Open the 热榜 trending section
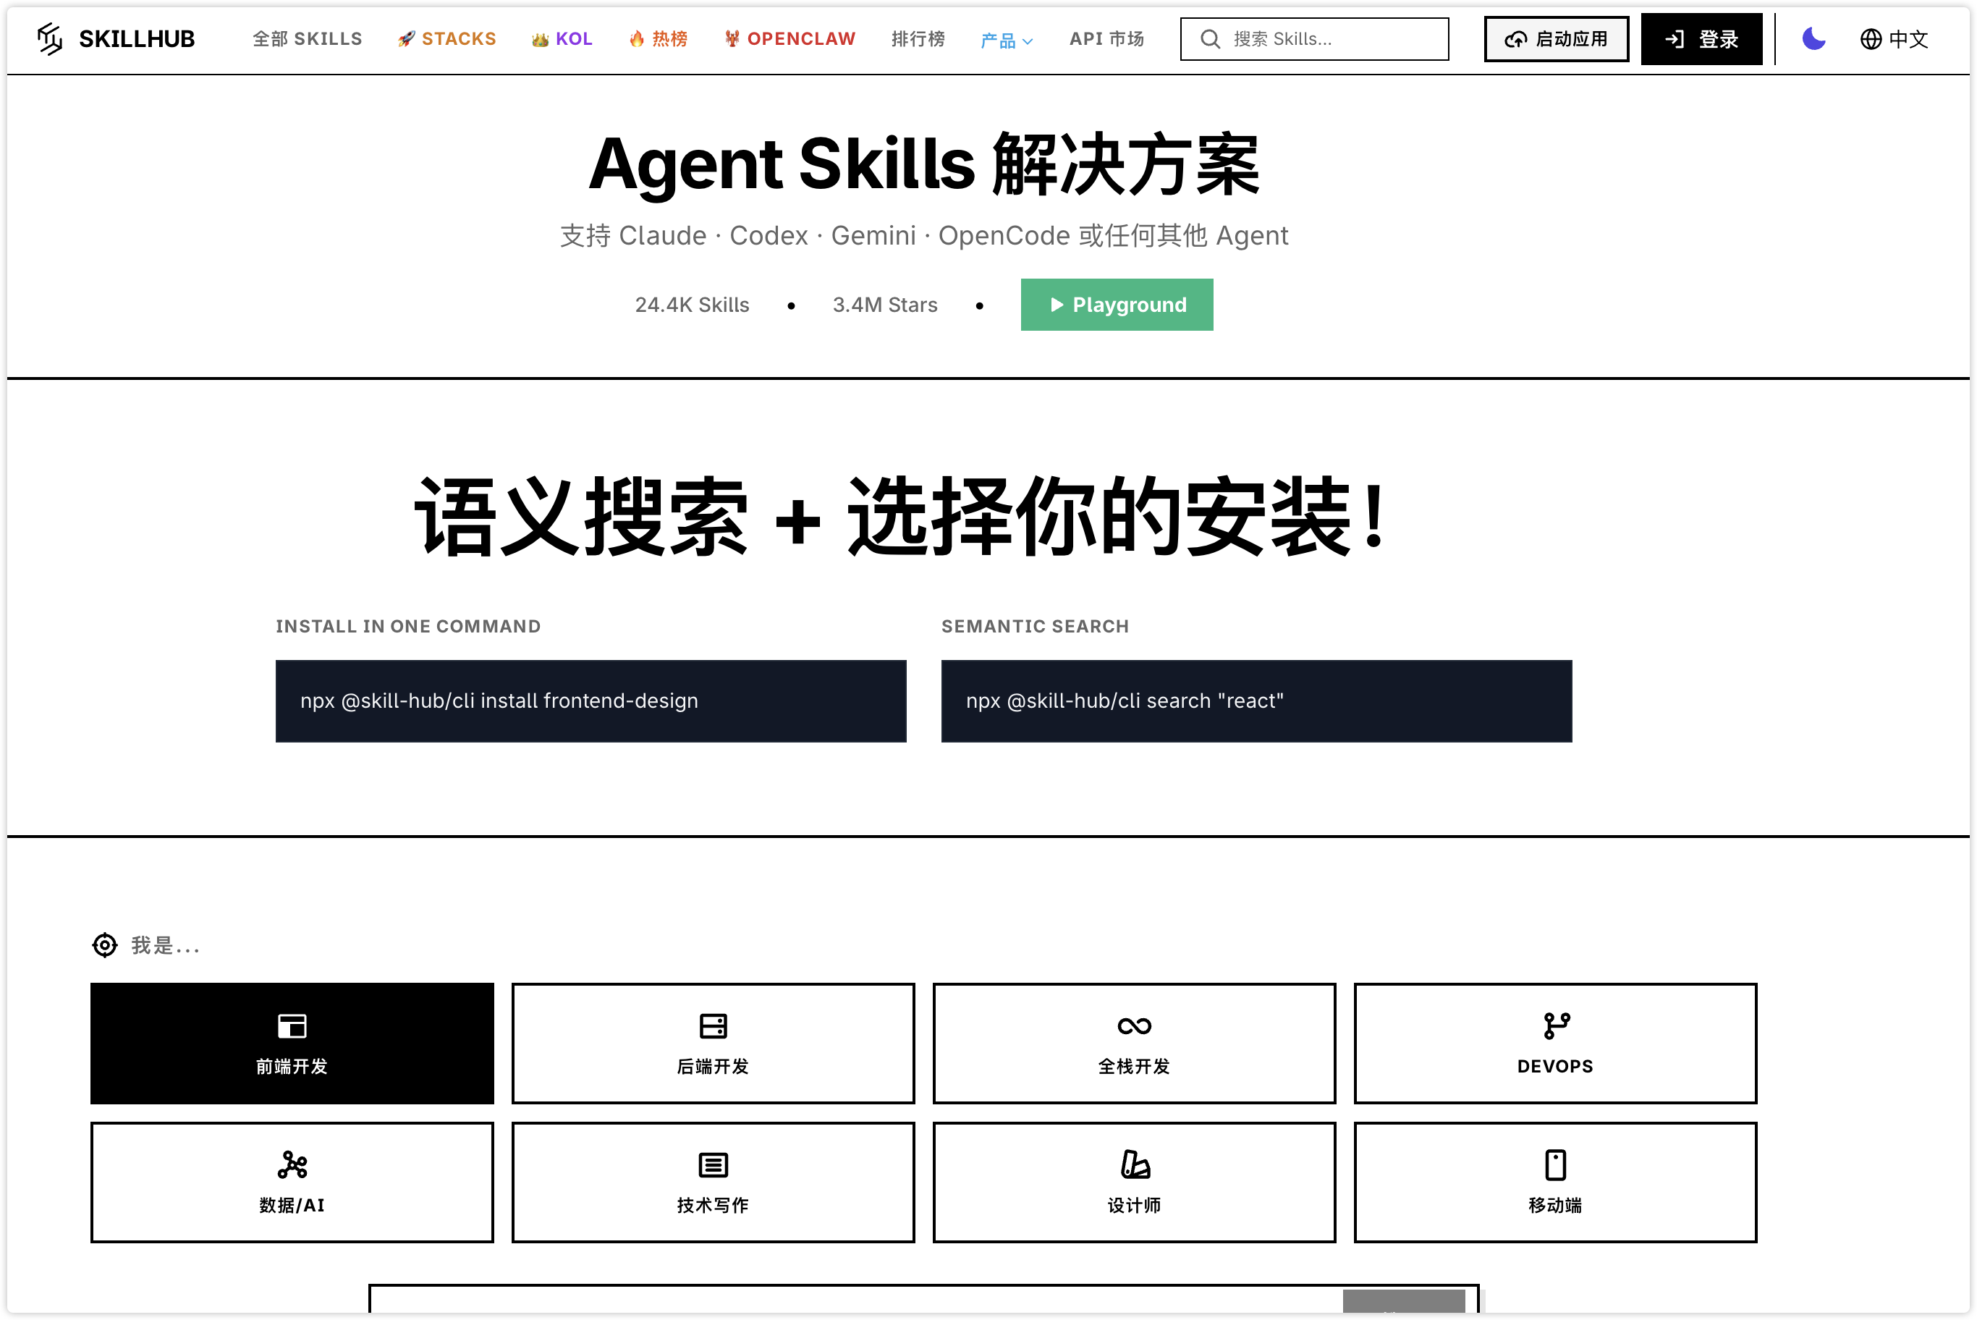This screenshot has height=1320, width=1977. 659,38
